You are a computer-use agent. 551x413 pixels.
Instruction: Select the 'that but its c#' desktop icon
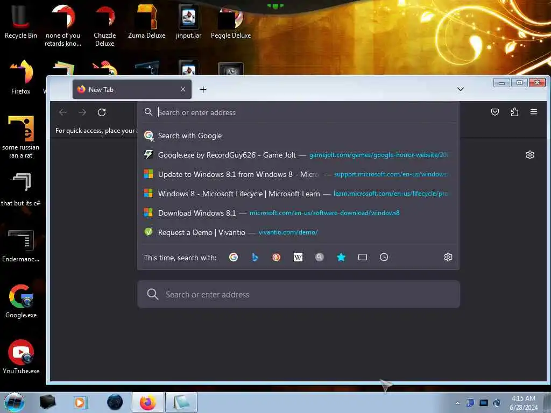pos(21,190)
